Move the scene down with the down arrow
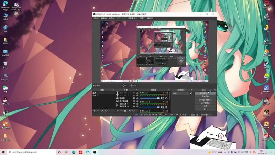Image resolution: width=275 pixels, height=155 pixels. click(106, 111)
